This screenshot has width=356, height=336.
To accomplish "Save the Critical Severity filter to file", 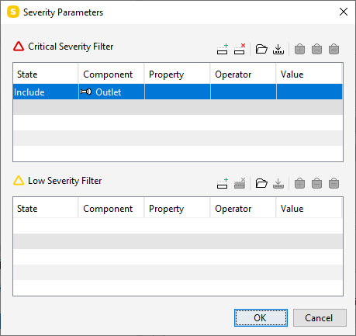I will pos(278,49).
